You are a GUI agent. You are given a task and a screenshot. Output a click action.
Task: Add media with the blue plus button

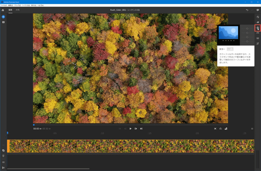[x=3, y=17]
